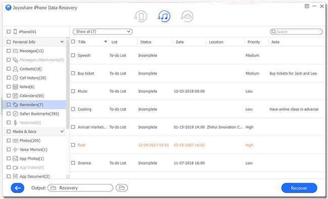The width and height of the screenshot is (328, 199).
Task: Check the deleted float row checkbox
Action: [73, 145]
